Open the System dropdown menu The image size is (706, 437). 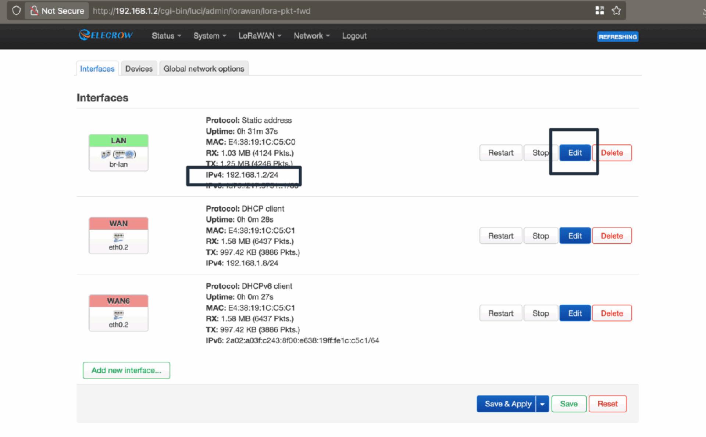coord(210,36)
